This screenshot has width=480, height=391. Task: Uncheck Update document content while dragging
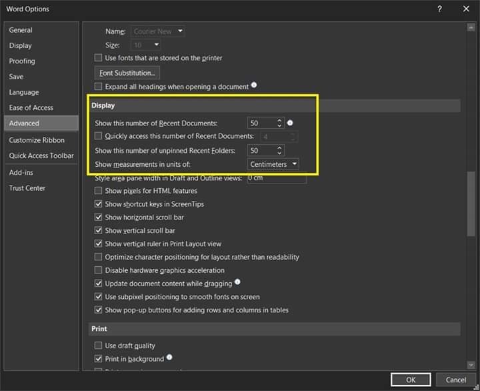98,283
